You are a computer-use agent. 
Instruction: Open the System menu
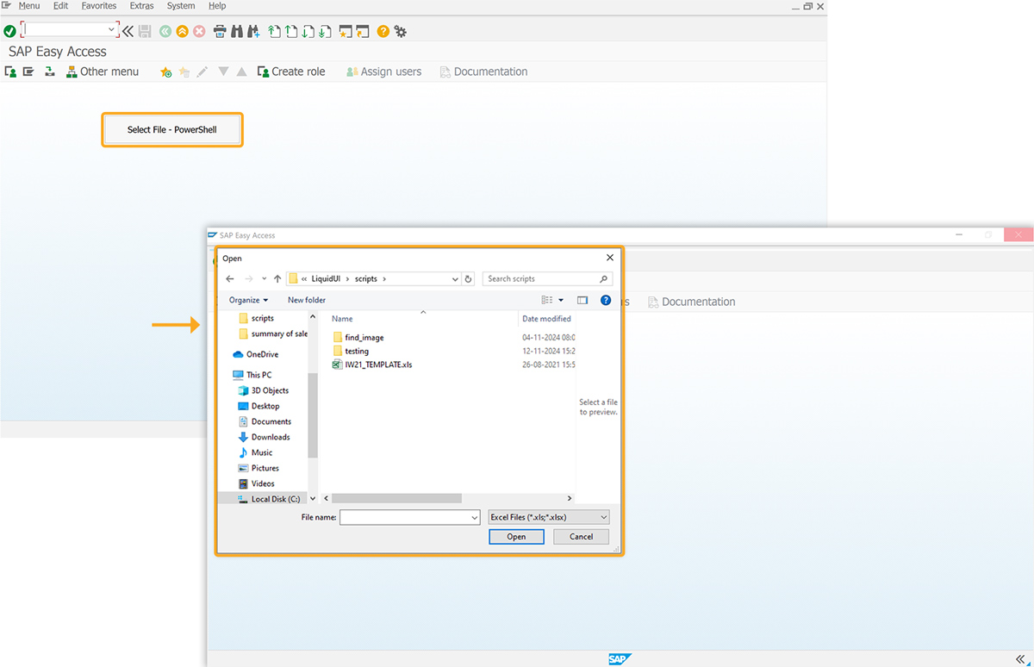(181, 6)
